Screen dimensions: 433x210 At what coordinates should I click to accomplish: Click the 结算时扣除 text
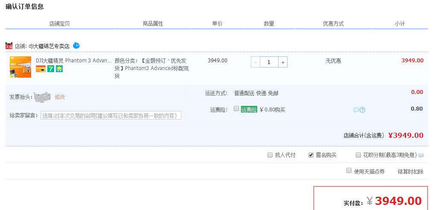(411, 172)
